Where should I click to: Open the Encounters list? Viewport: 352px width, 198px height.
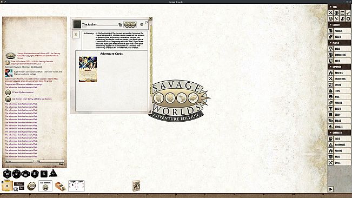pos(339,79)
